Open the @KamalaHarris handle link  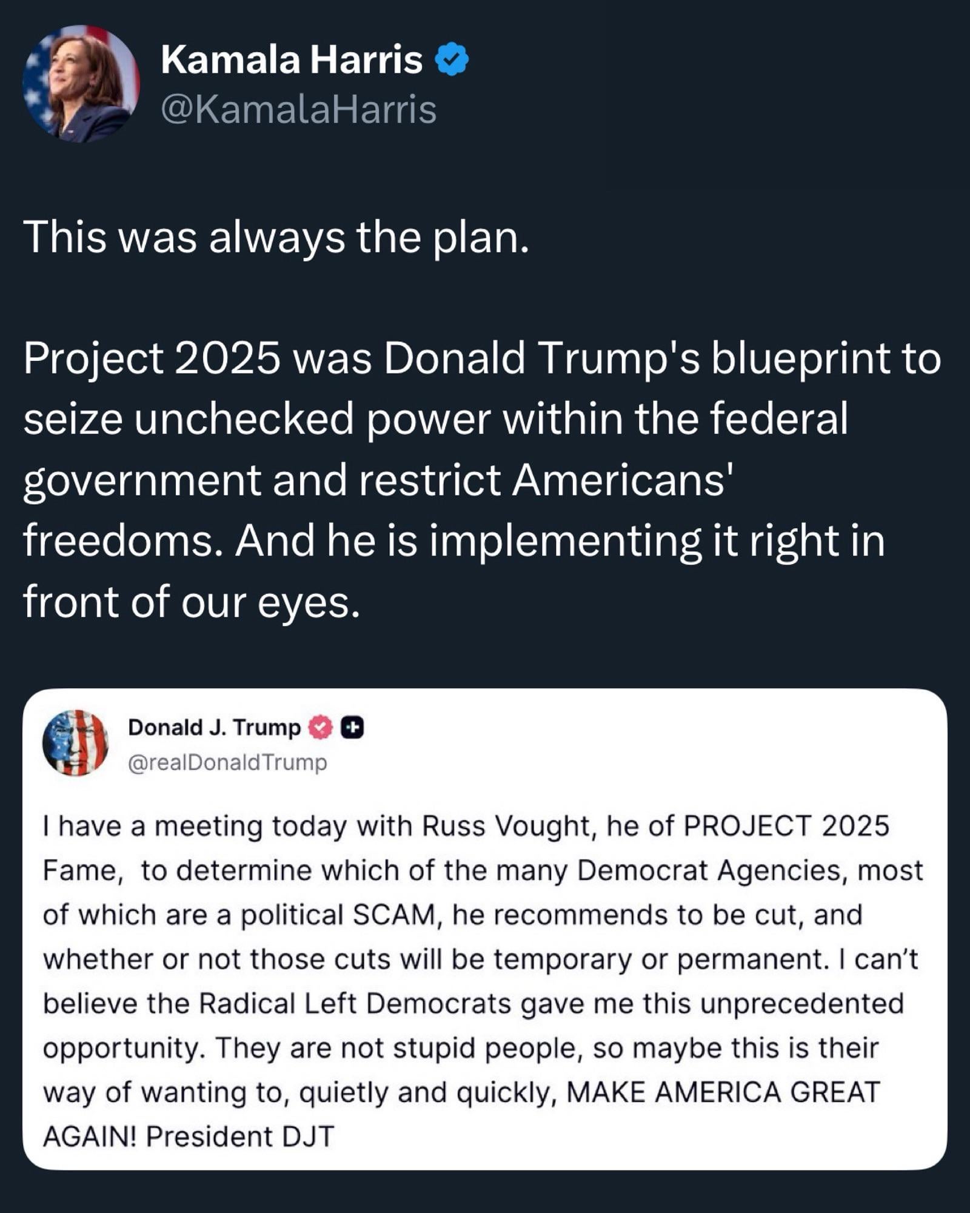(298, 110)
